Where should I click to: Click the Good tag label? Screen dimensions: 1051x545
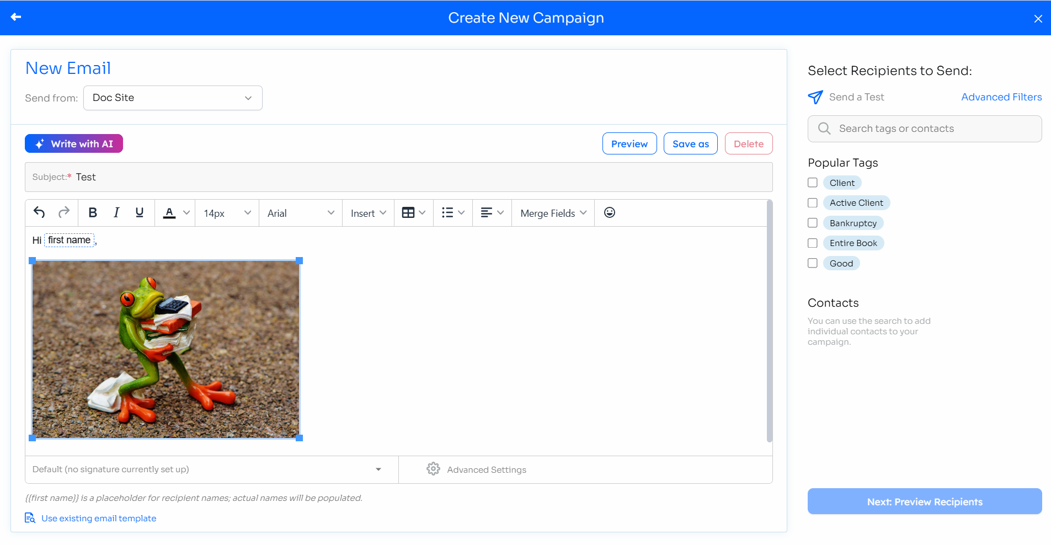[x=841, y=263]
